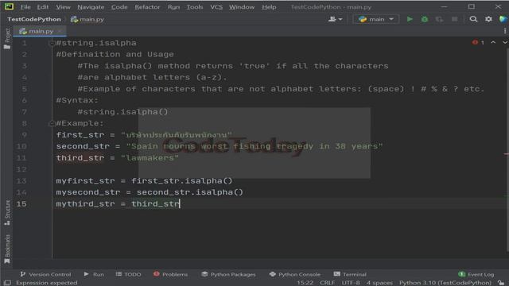The height and width of the screenshot is (286, 509).
Task: Open the TODO tool window
Action: point(129,274)
